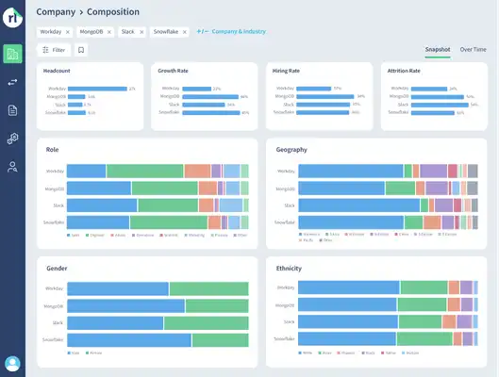The height and width of the screenshot is (377, 499).
Task: Open the gears settings icon in sidebar
Action: pos(12,139)
